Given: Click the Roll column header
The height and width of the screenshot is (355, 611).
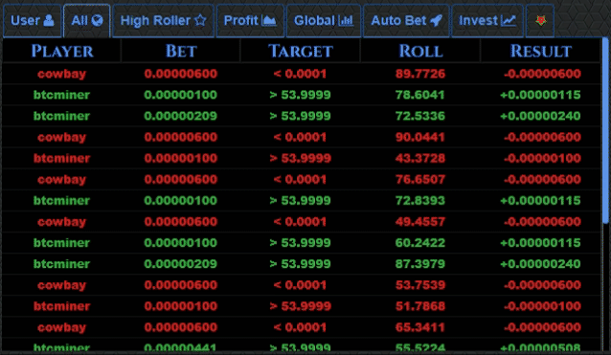Looking at the screenshot, I should (x=420, y=51).
